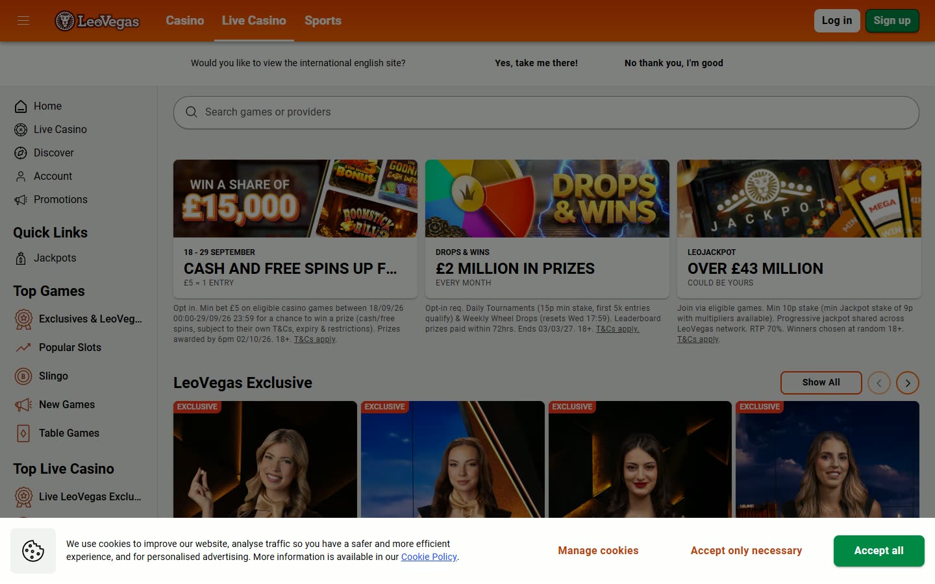Click 'OVER £43 MILLION' heading
Image resolution: width=935 pixels, height=584 pixels.
tap(755, 269)
